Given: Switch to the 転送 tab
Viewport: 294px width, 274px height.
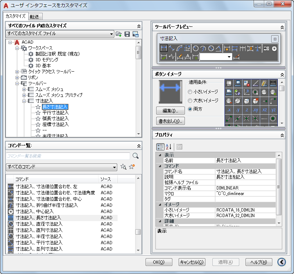Looking at the screenshot, I should point(35,17).
